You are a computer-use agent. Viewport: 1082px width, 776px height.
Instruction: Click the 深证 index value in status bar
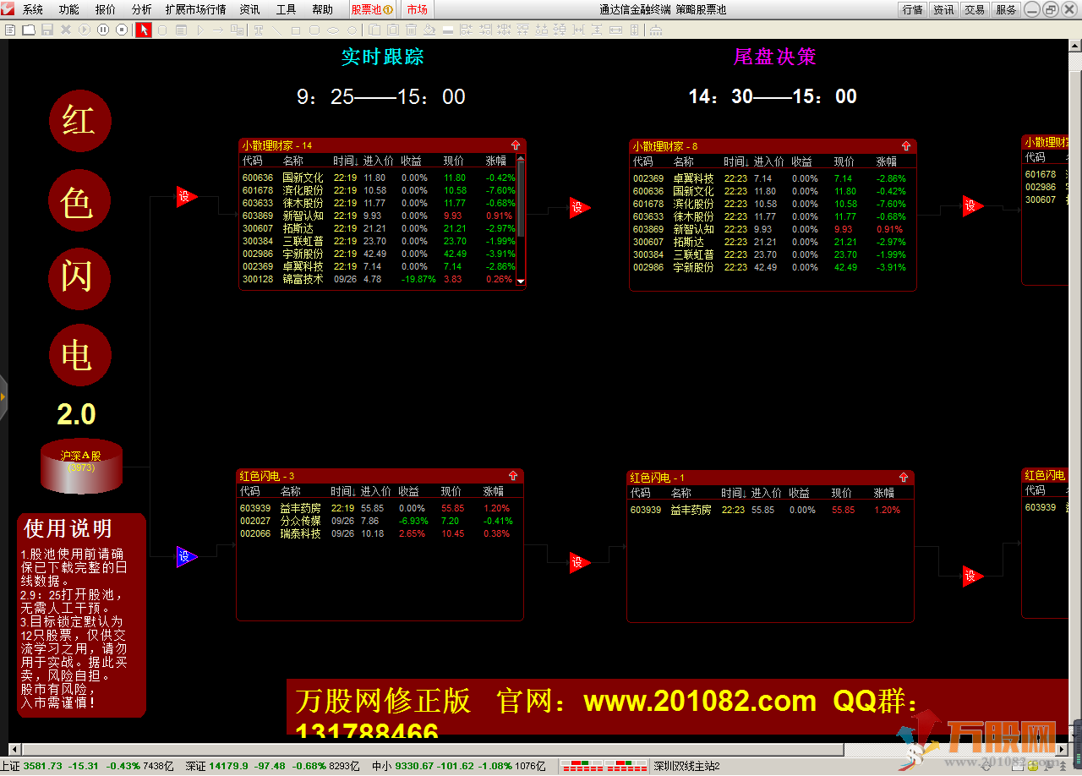pyautogui.click(x=228, y=767)
